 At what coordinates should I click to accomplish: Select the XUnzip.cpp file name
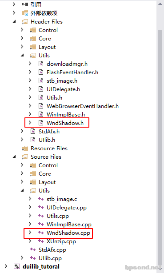[61, 241]
